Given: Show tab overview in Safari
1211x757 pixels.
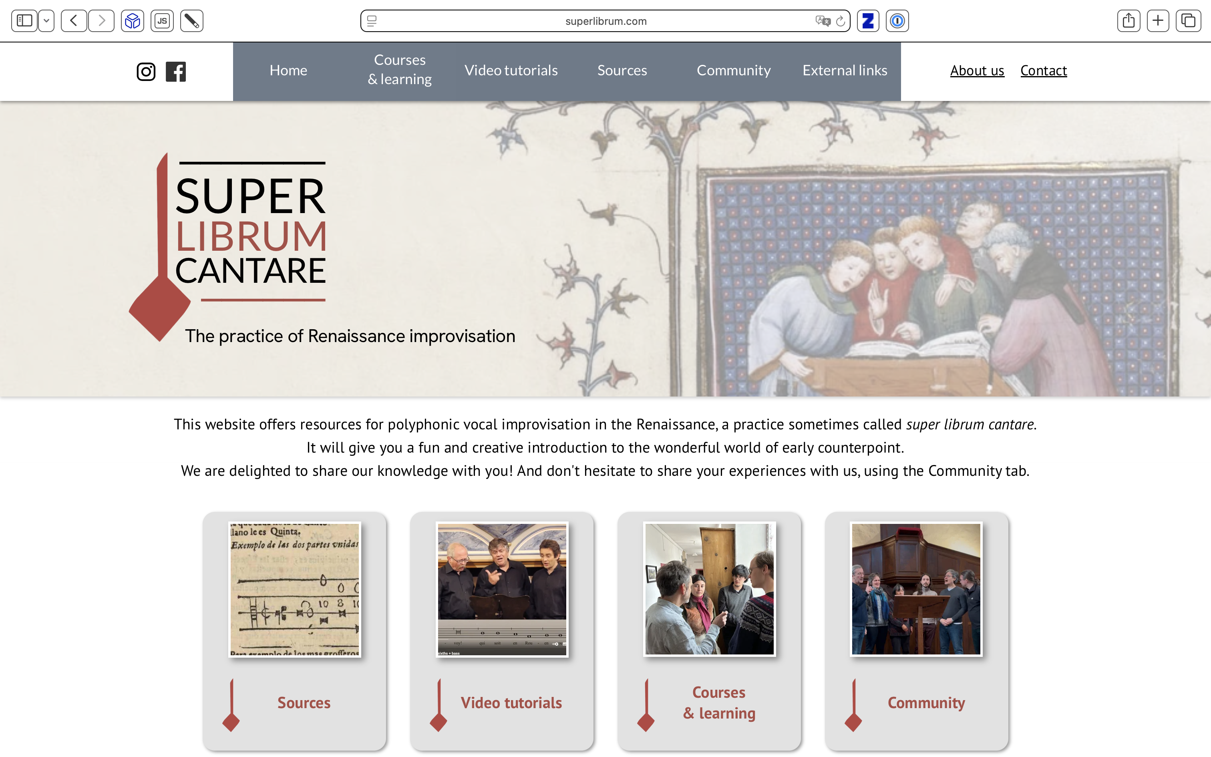Looking at the screenshot, I should 1188,21.
